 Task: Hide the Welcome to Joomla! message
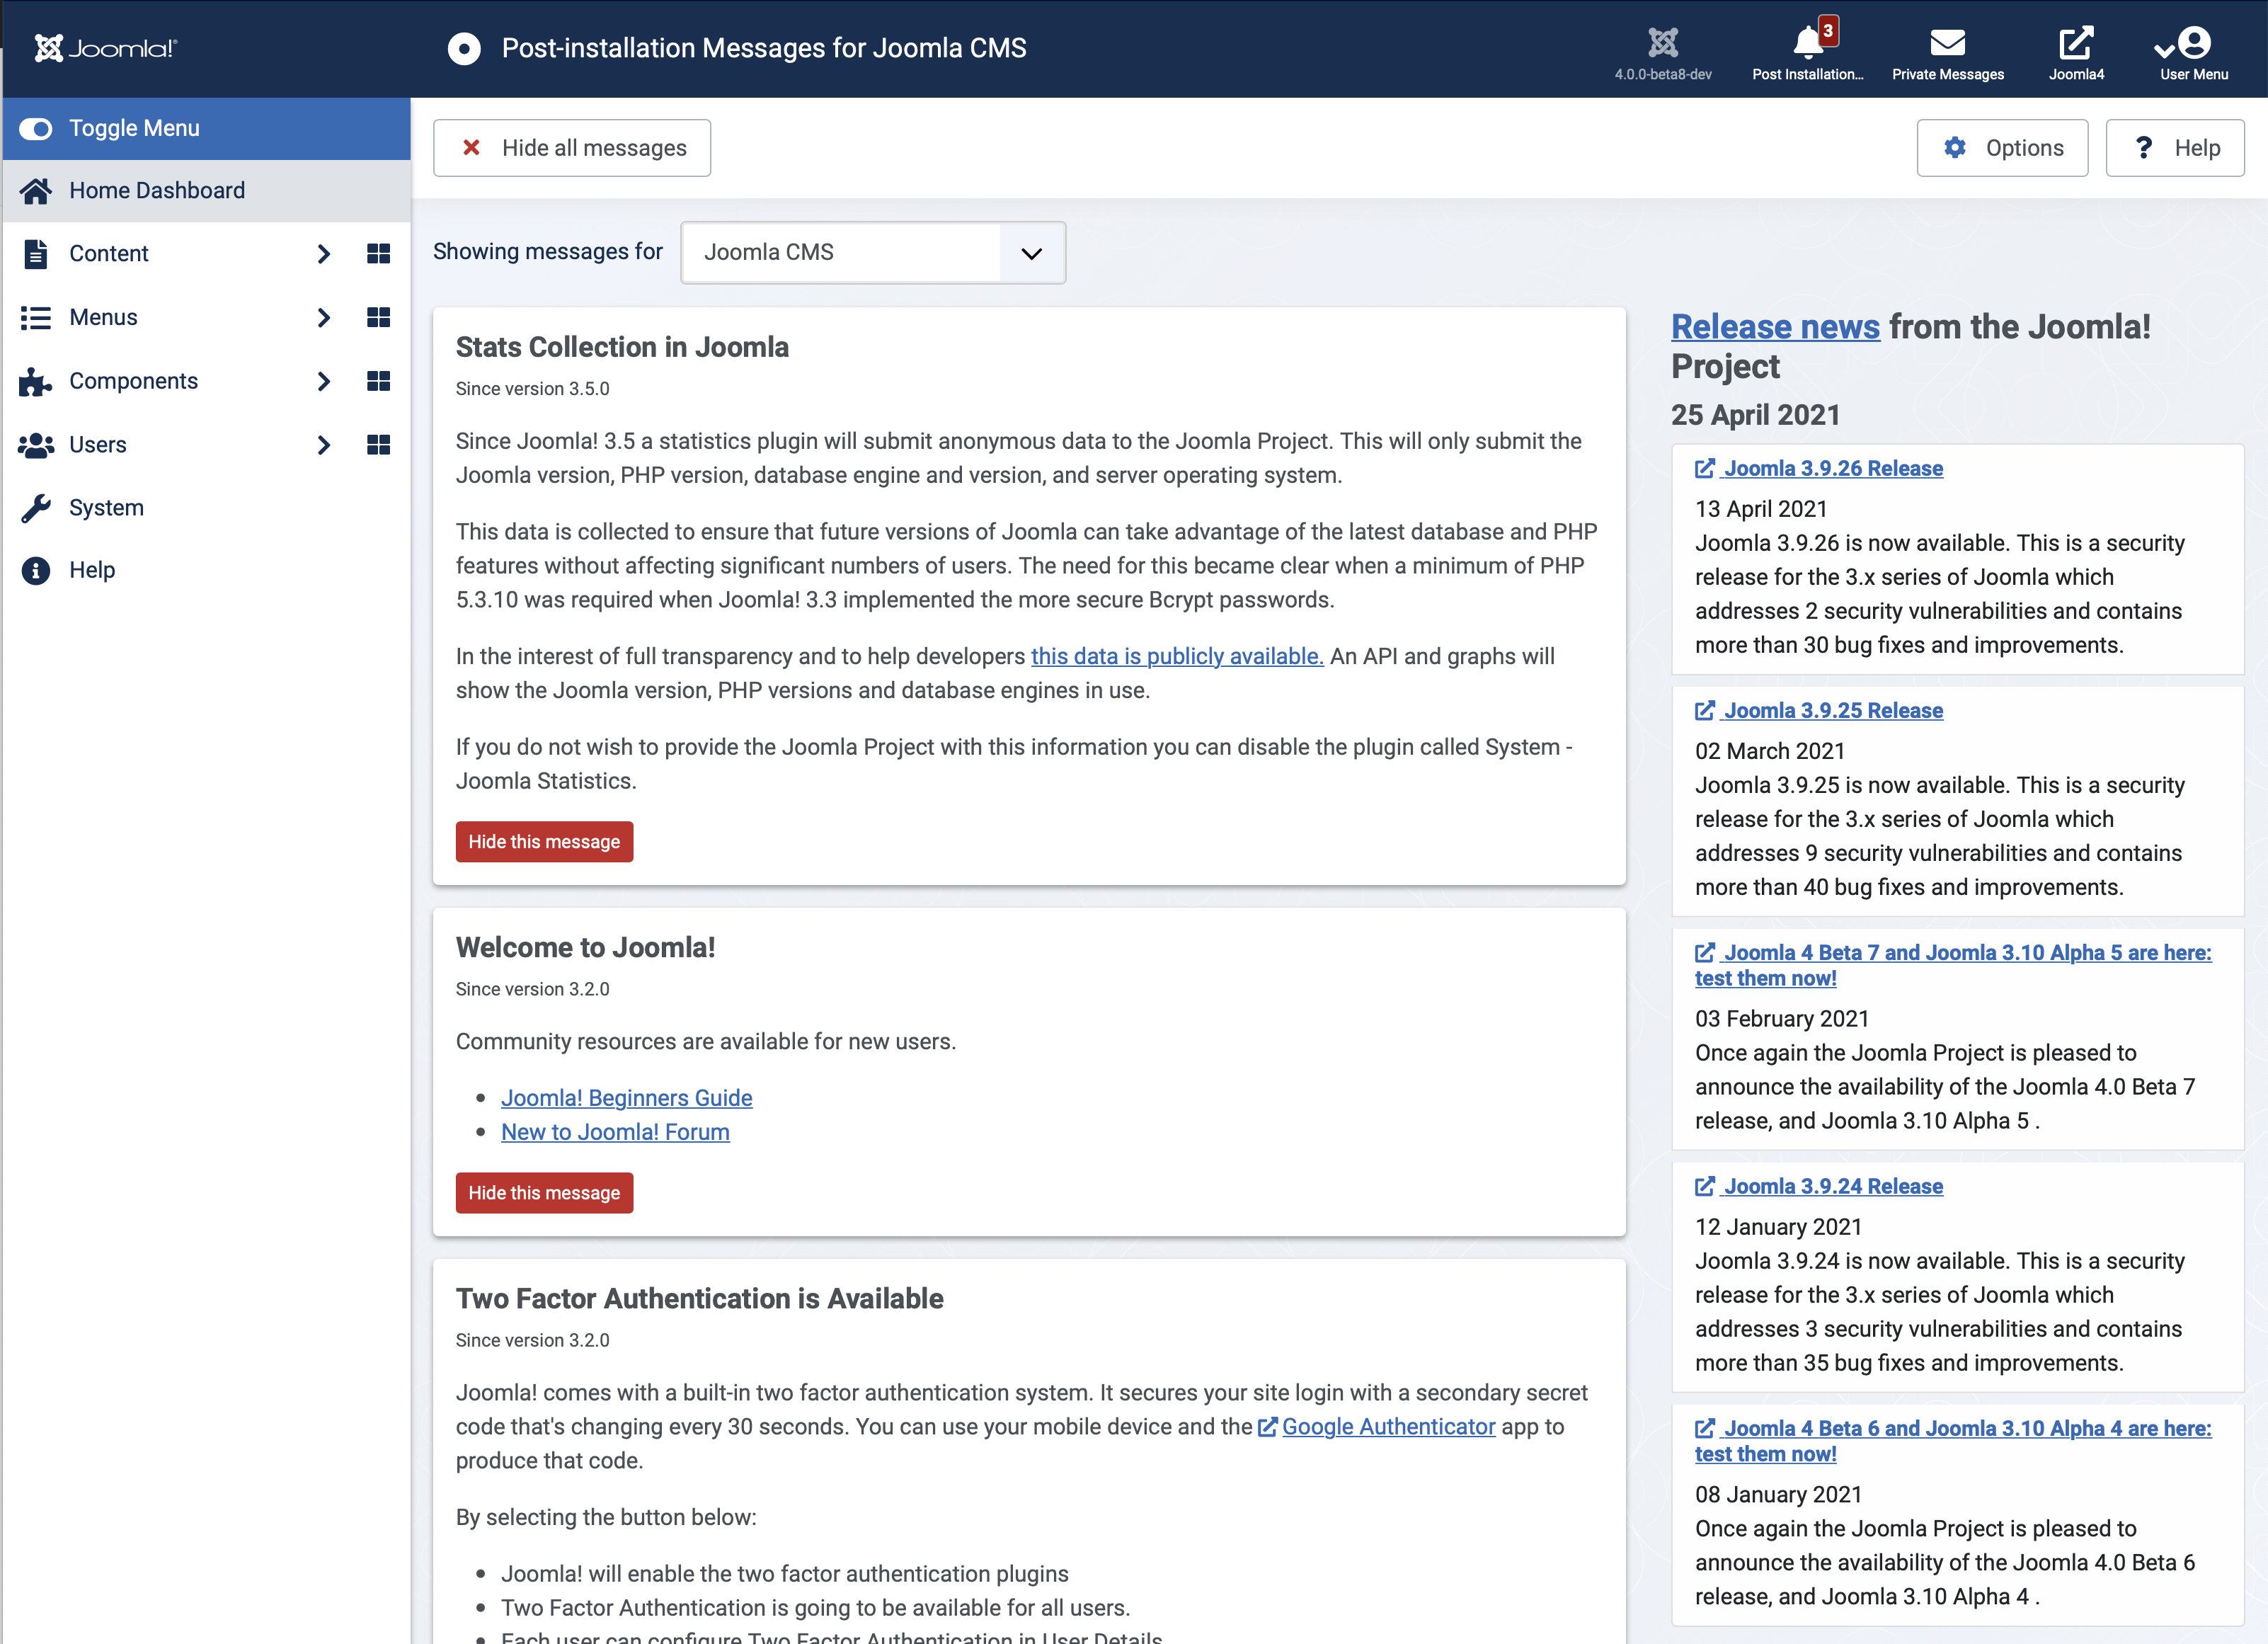point(544,1193)
